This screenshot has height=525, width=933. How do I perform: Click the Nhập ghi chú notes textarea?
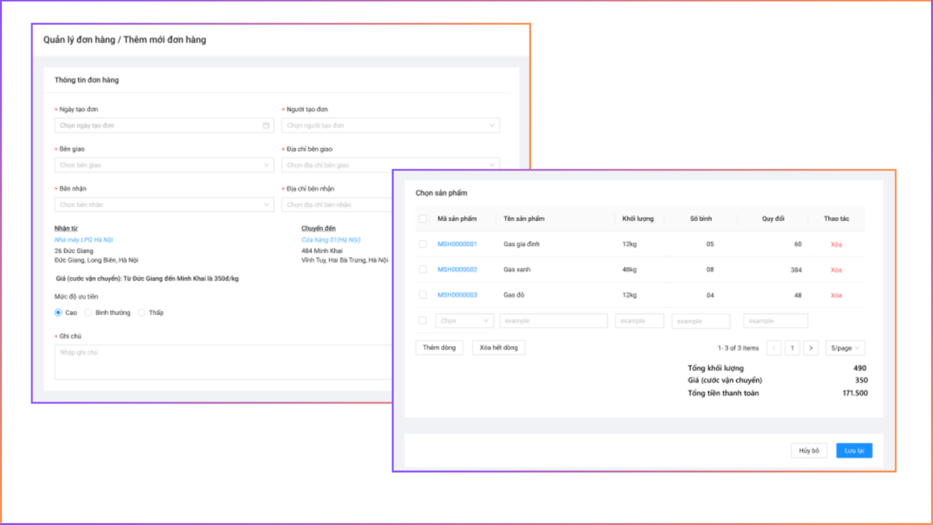pos(223,362)
